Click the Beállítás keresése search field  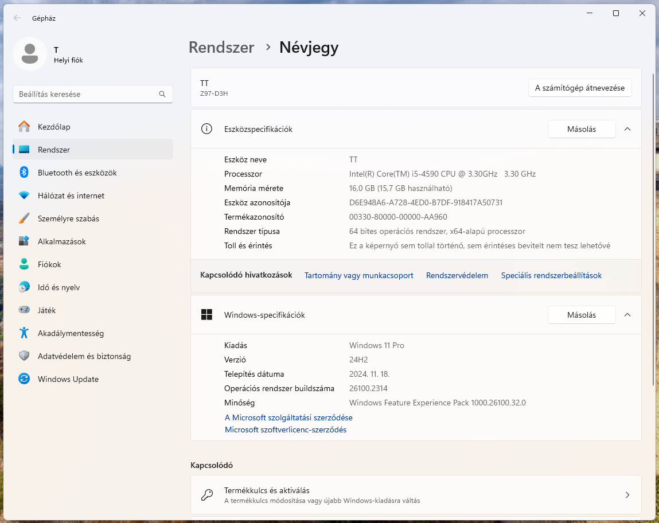coord(86,94)
